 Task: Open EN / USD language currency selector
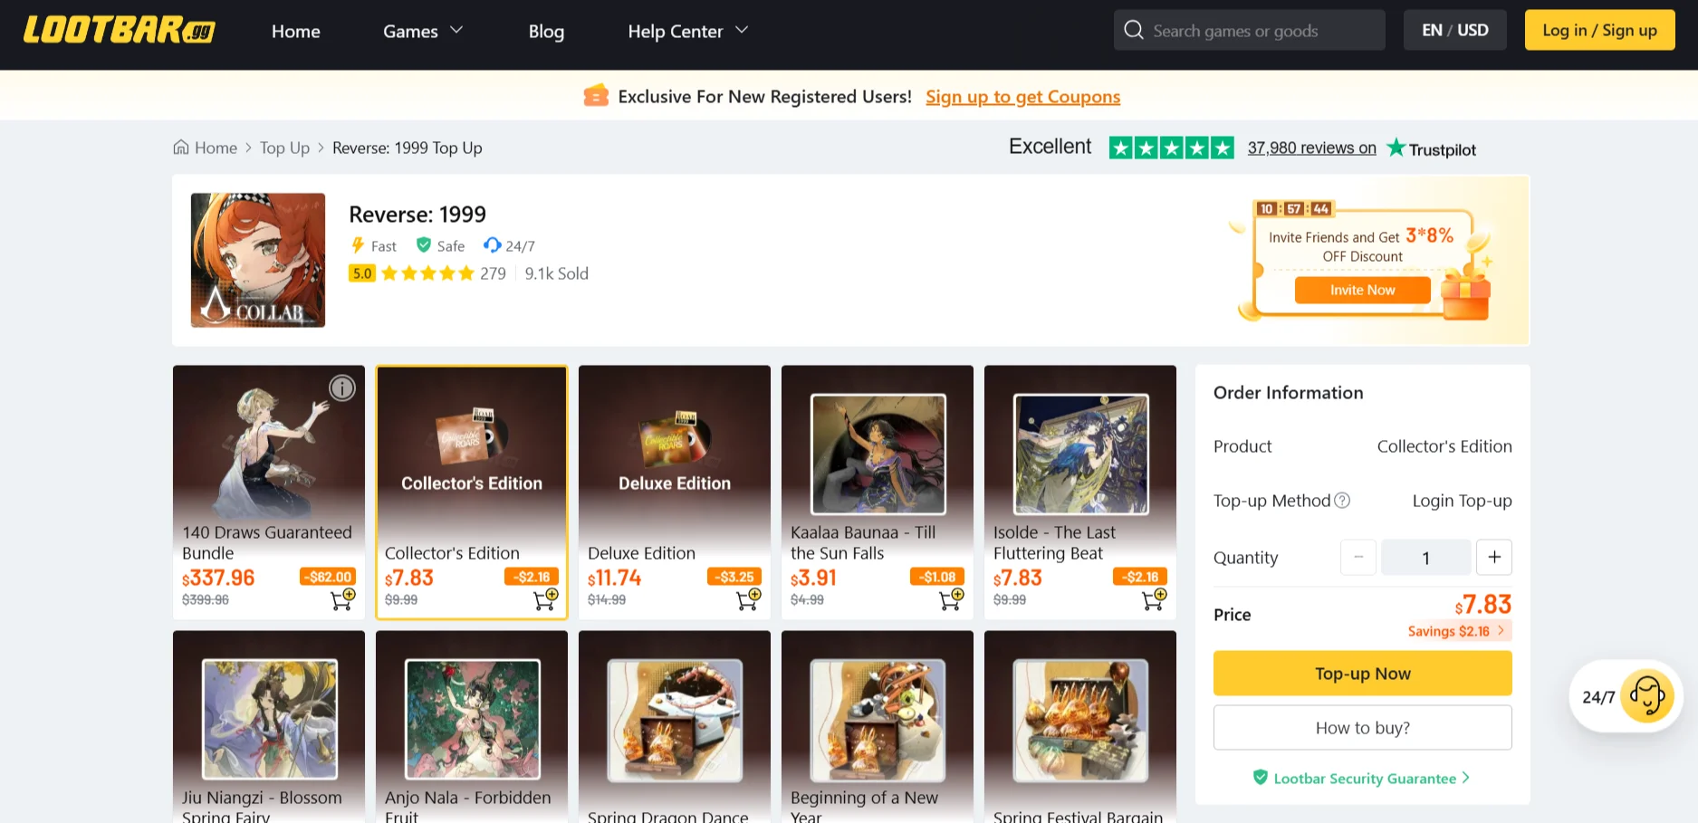pos(1454,30)
